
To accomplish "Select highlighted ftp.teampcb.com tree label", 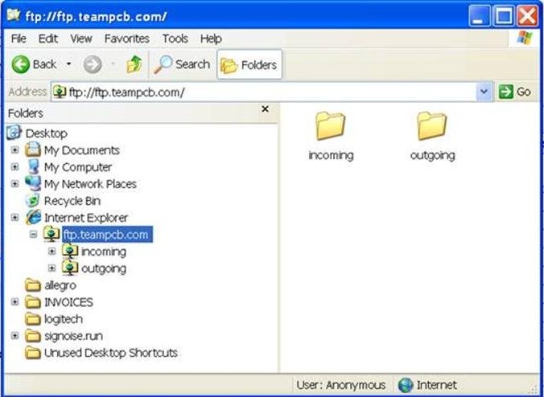I will 107,235.
